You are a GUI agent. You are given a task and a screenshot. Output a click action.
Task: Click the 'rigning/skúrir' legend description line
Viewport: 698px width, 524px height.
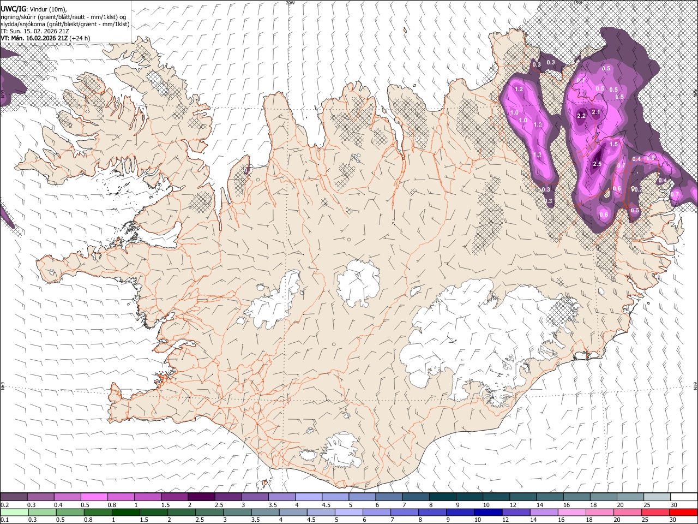(63, 16)
